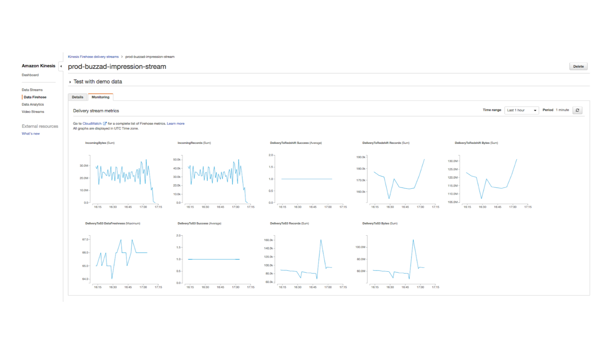610x359 pixels.
Task: Select the Monitoring tab
Action: pos(100,97)
